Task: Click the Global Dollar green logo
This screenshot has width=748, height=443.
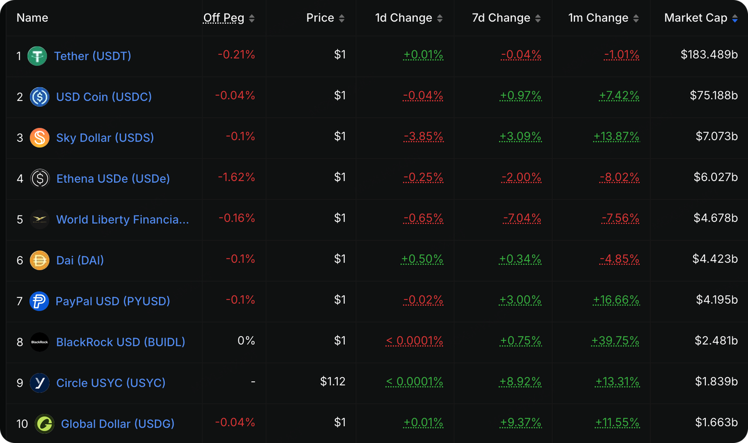Action: click(44, 424)
